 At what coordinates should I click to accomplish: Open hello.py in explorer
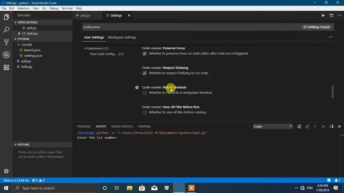26,66
